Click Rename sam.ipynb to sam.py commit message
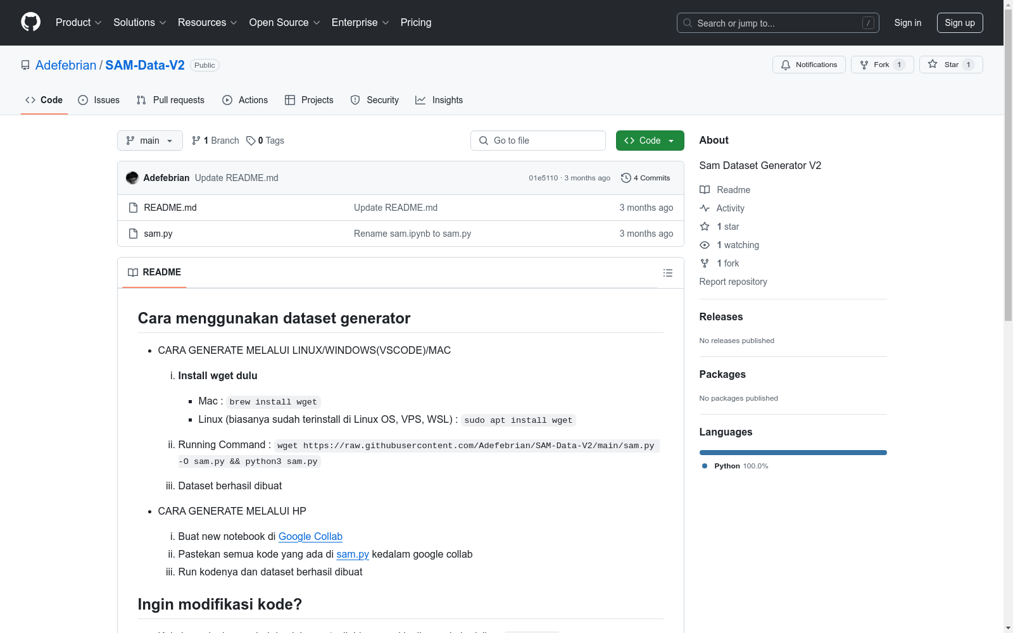Image resolution: width=1013 pixels, height=633 pixels. click(x=413, y=234)
